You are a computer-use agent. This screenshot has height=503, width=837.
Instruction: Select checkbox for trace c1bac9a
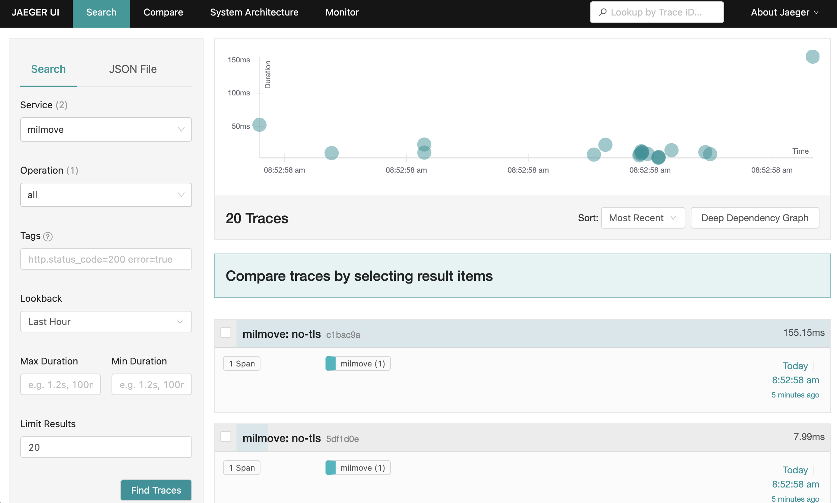(x=226, y=332)
